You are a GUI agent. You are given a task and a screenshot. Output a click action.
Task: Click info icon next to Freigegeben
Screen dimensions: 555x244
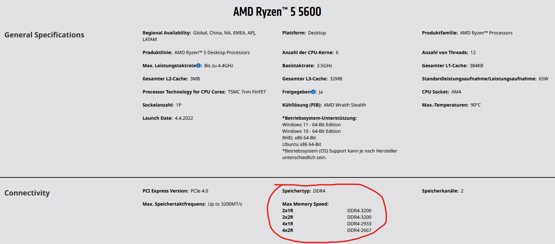(313, 92)
